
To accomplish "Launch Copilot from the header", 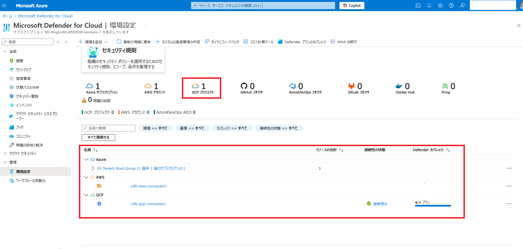I will point(352,6).
